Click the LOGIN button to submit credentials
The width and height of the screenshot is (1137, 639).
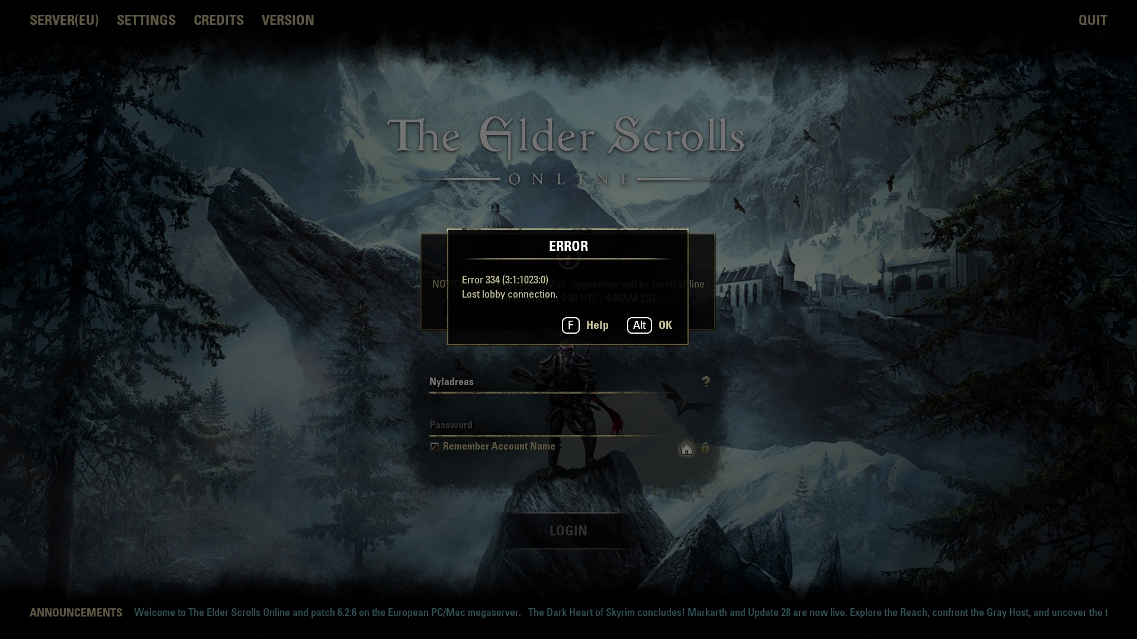click(568, 531)
